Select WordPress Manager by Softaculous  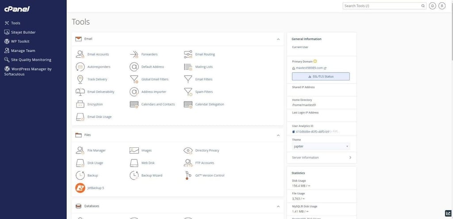28,71
